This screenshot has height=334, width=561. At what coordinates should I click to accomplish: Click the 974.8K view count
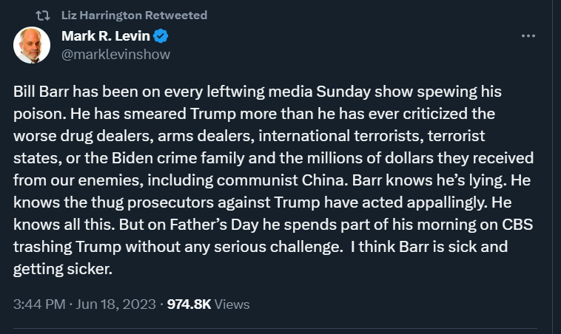189,304
